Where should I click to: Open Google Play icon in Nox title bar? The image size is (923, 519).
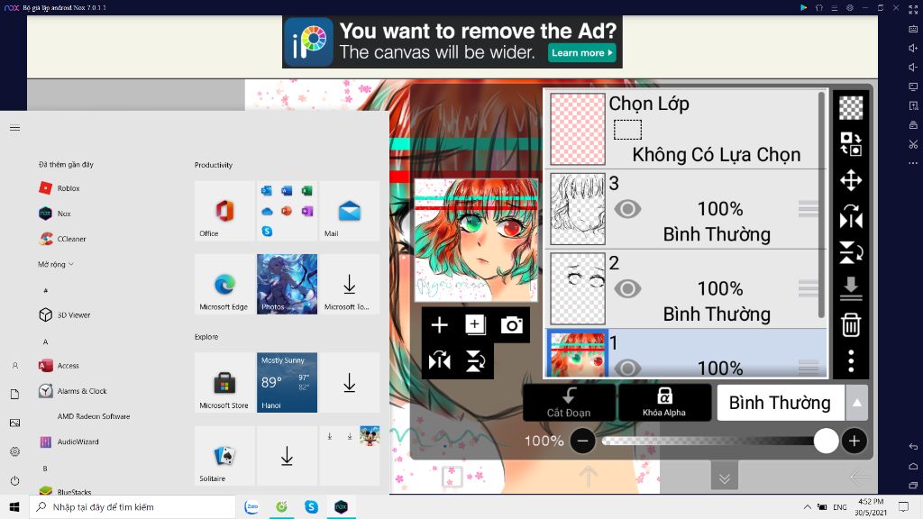(x=803, y=7)
